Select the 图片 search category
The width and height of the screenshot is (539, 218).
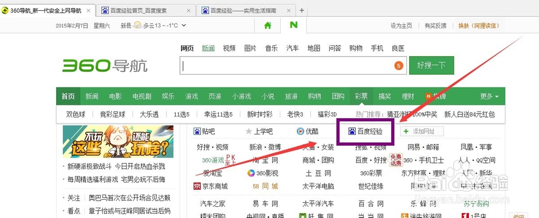click(x=250, y=48)
